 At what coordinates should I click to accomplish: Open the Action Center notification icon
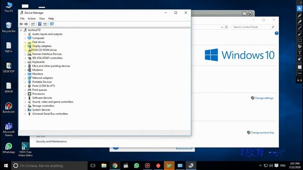tap(276, 166)
